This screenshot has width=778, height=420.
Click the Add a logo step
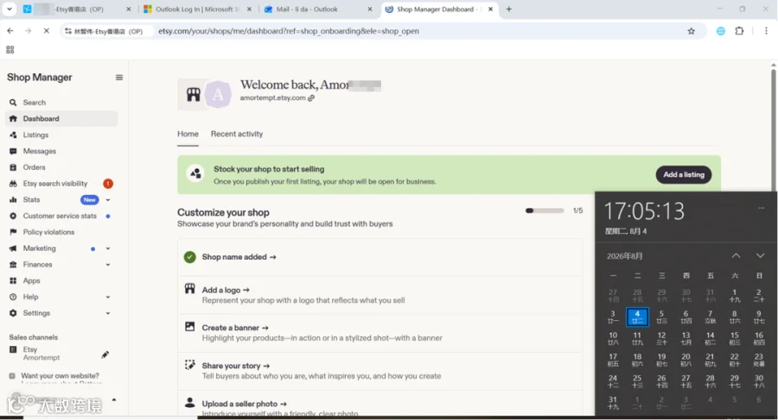[x=226, y=291]
